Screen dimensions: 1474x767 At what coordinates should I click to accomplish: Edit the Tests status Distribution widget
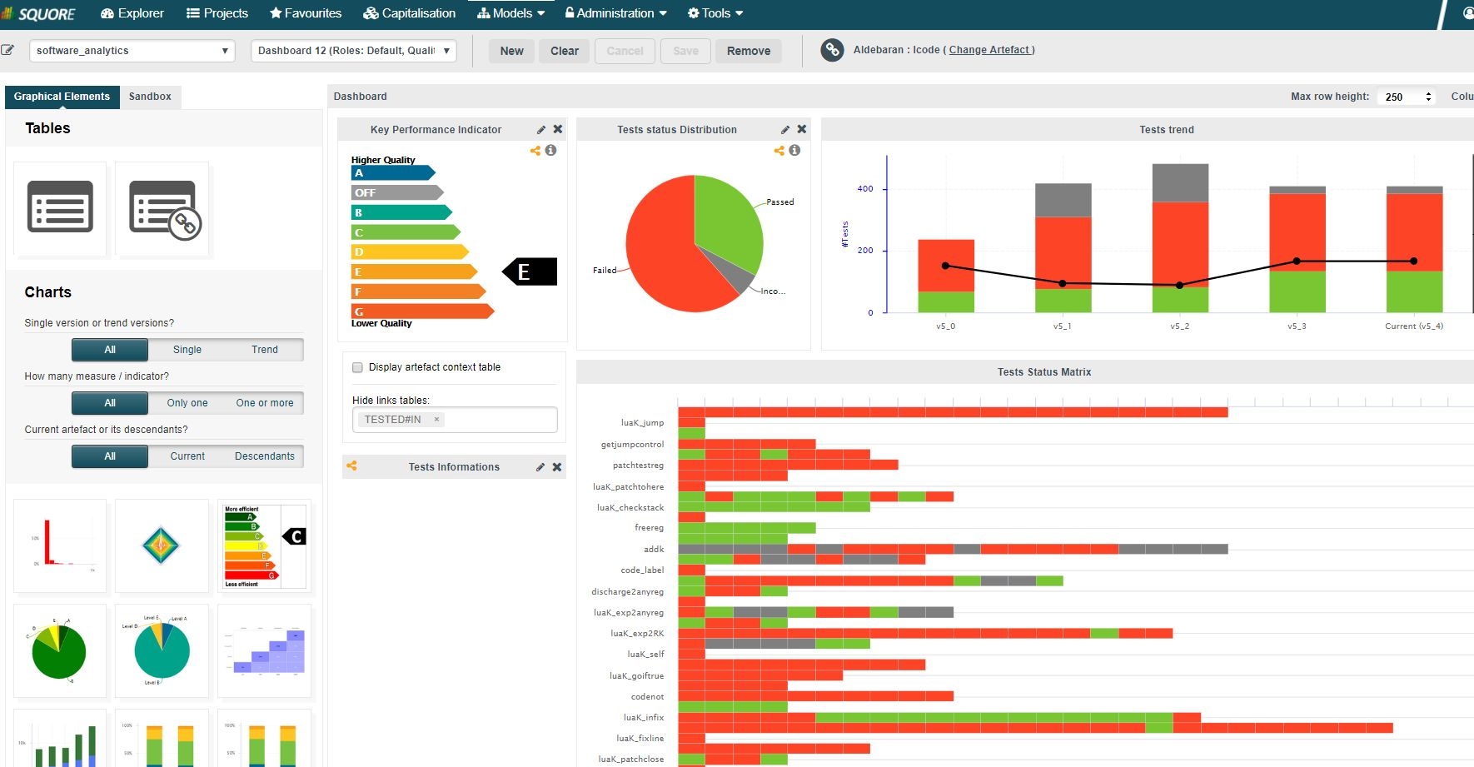(785, 130)
